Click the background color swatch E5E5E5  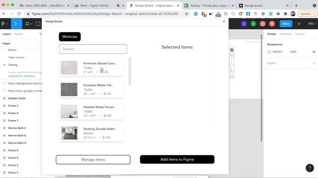(269, 52)
